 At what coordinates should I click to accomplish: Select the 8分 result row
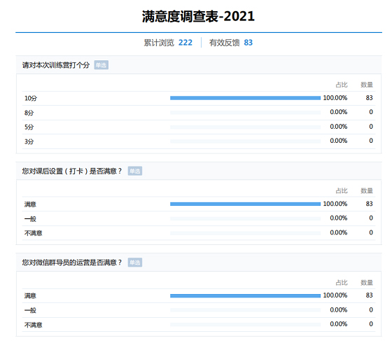[199, 113]
